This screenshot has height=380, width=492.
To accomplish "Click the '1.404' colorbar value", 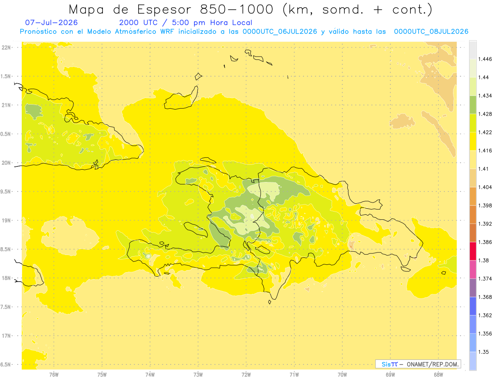I will 485,187.
